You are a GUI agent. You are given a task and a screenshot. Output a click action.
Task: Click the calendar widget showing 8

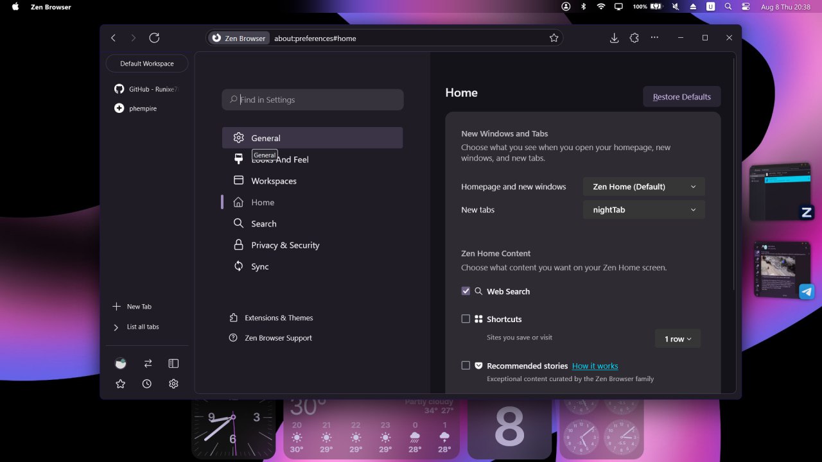(x=510, y=428)
